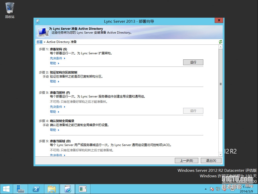Click scrollbar up arrow

(220, 47)
